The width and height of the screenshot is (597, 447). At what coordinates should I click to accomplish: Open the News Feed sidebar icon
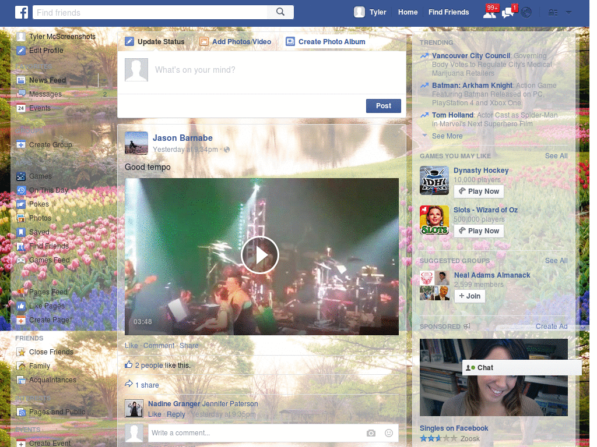tap(21, 80)
